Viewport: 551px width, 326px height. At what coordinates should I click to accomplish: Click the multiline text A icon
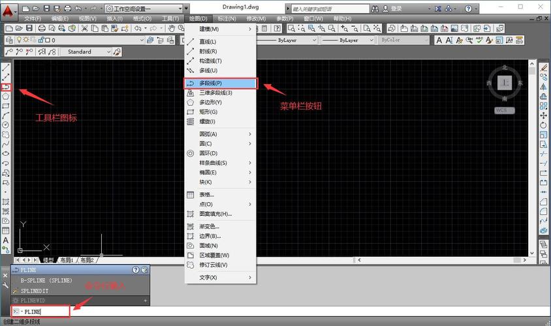point(6,240)
